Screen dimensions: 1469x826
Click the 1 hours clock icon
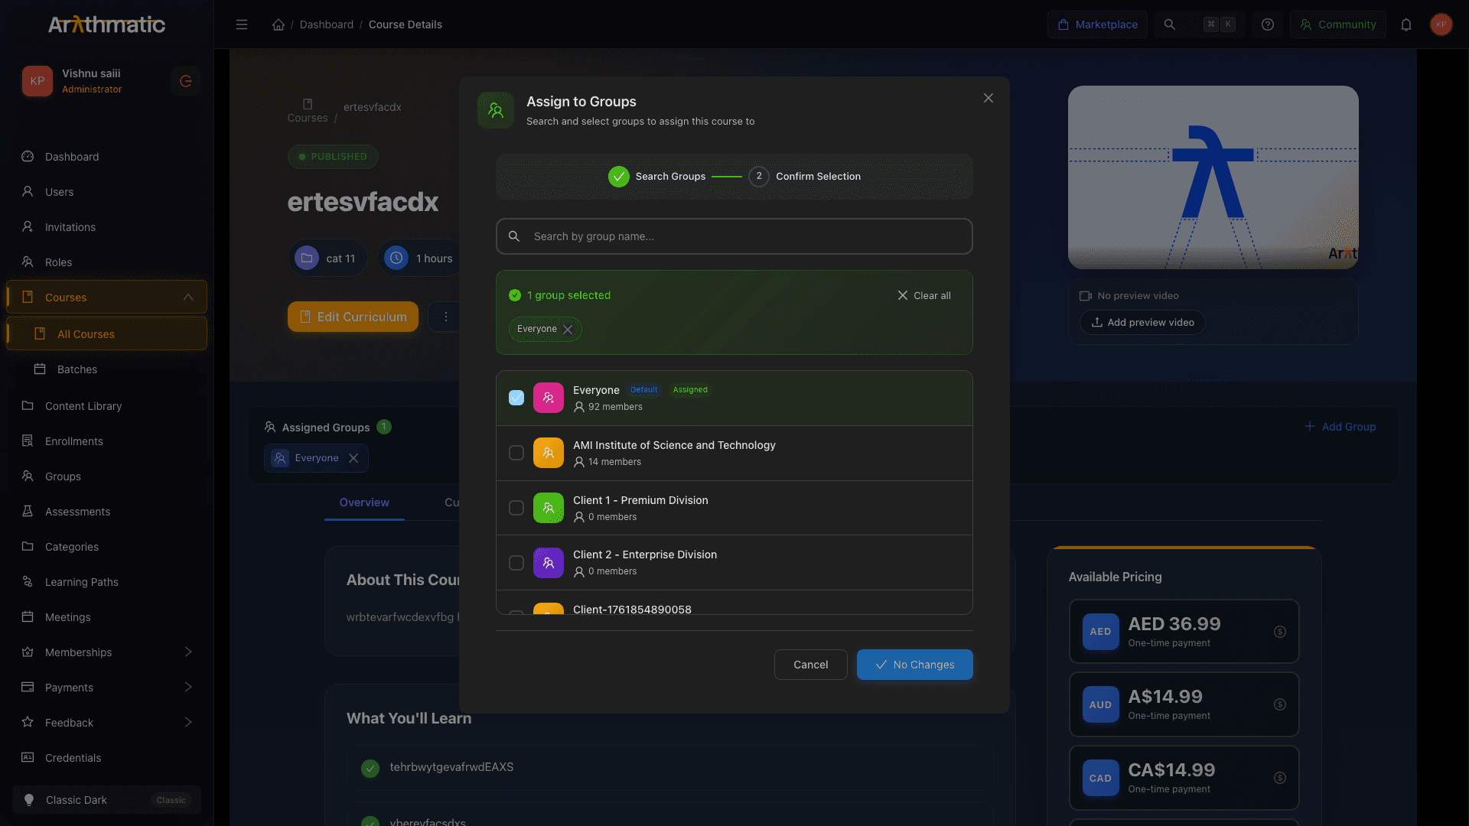[x=396, y=259]
